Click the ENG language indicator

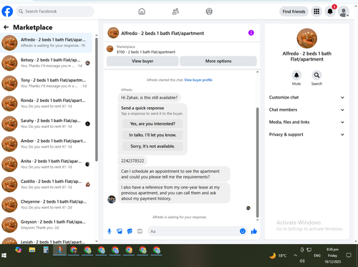pyautogui.click(x=317, y=256)
